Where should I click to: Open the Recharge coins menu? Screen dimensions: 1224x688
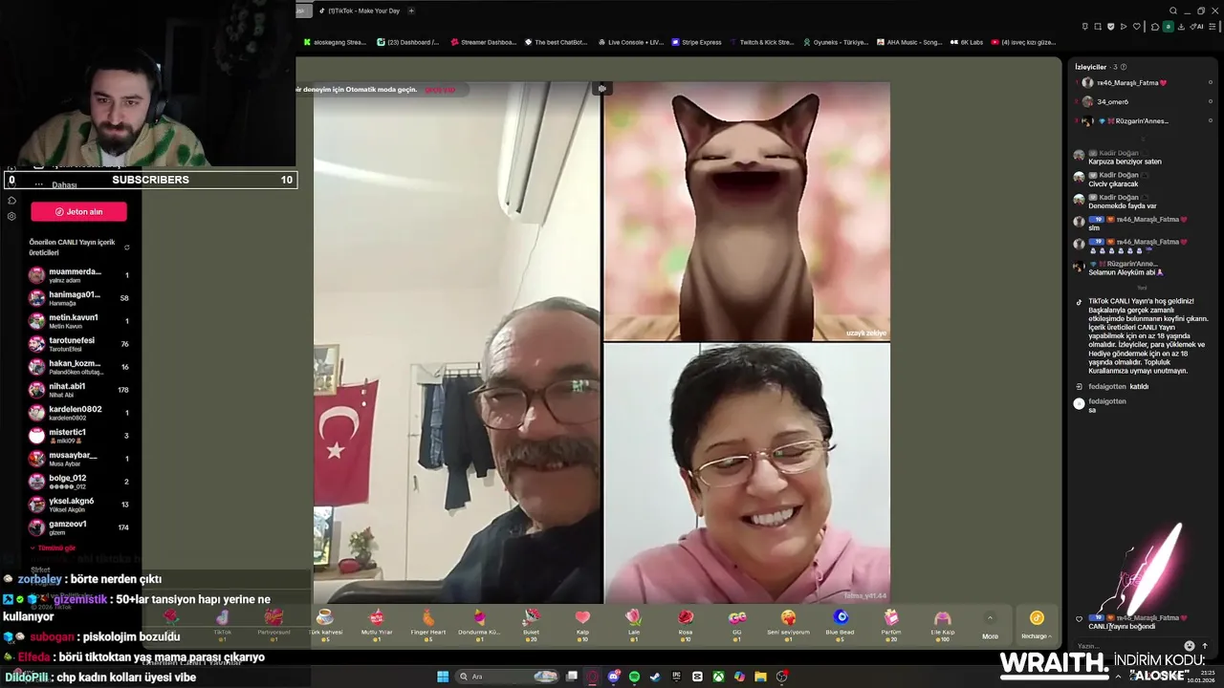1036,624
